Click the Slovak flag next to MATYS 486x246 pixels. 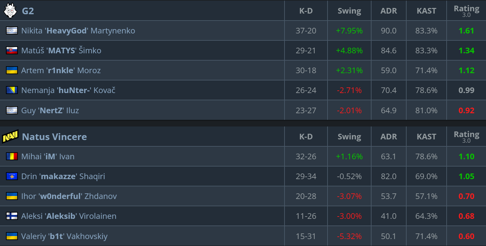[12, 50]
